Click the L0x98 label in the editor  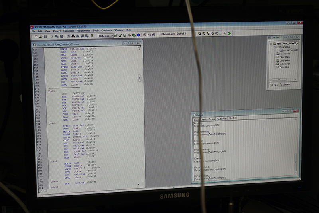(54, 161)
